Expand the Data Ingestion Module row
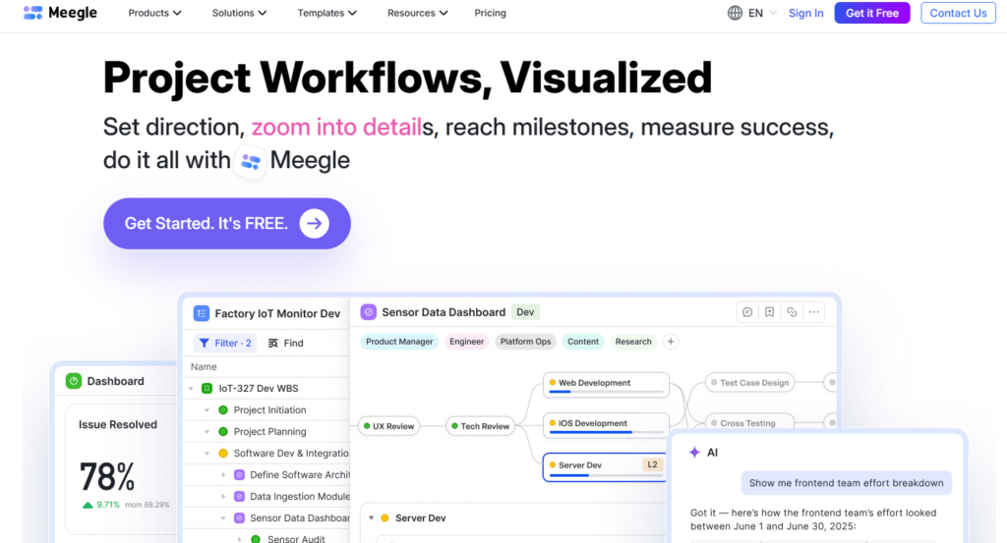Screen dimensions: 1007x543 223,497
